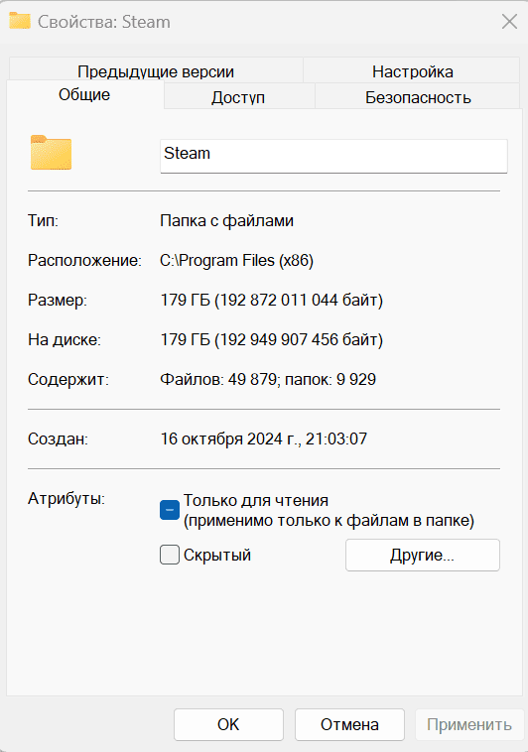Select the Общие tab
528x752 pixels.
[x=85, y=94]
